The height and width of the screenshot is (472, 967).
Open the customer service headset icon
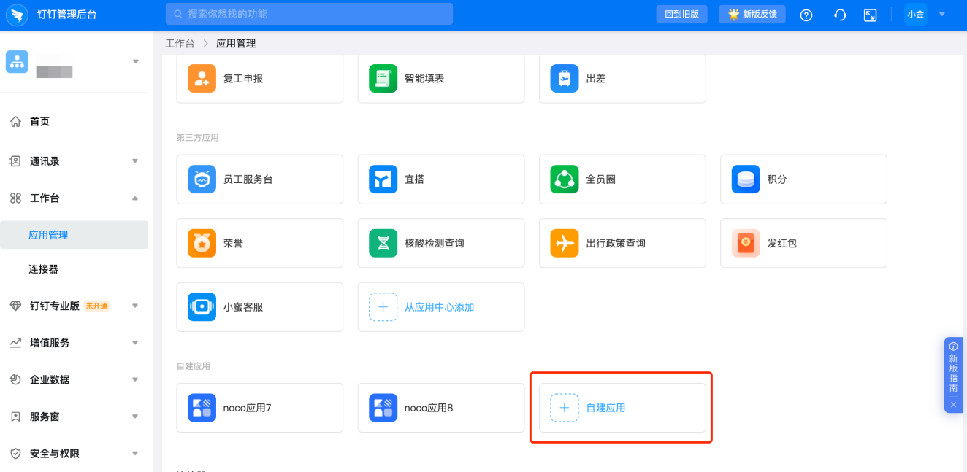(840, 15)
